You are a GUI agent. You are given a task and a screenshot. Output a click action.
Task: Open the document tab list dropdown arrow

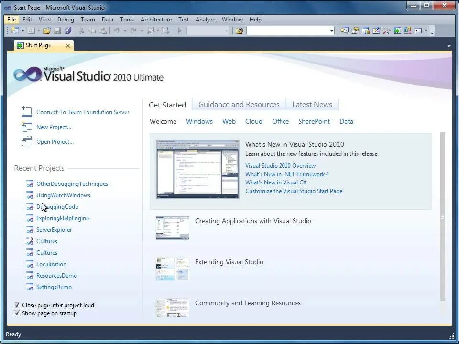[x=449, y=46]
